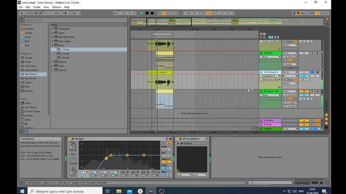The width and height of the screenshot is (346, 194).
Task: Select the orange EQ filter dot 1
Action: point(107,158)
